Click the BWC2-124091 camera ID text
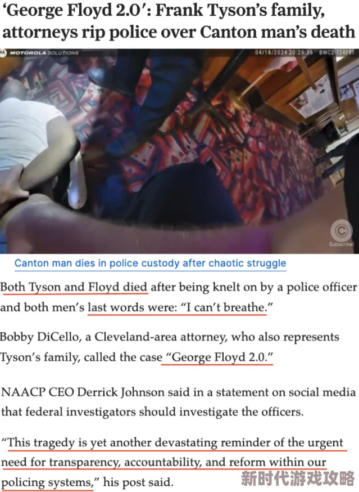This screenshot has width=359, height=492. pyautogui.click(x=336, y=52)
